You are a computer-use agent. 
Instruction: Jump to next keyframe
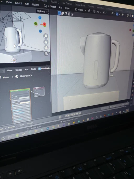tap(77, 113)
